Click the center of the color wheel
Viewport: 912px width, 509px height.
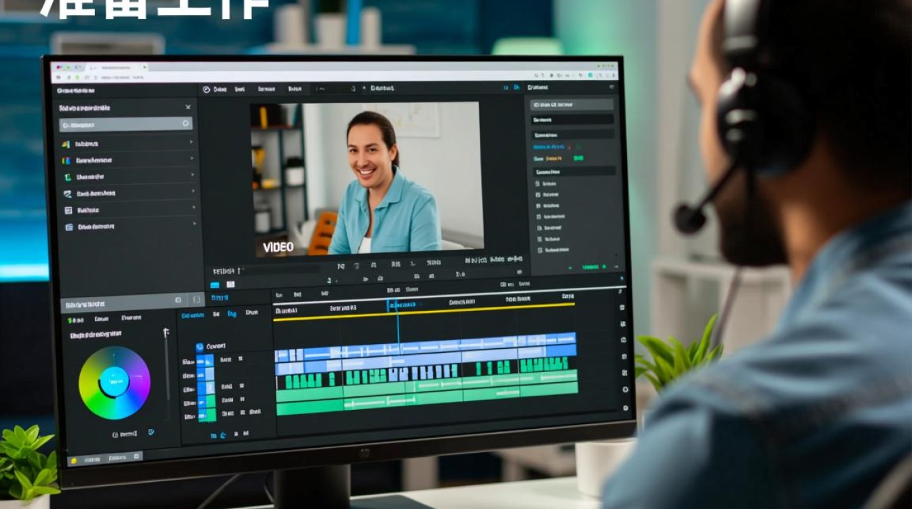pos(114,382)
